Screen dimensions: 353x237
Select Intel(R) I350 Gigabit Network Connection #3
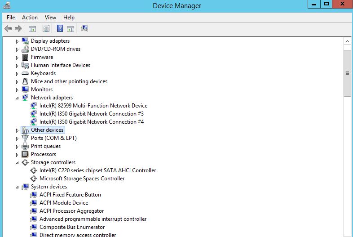pos(92,114)
